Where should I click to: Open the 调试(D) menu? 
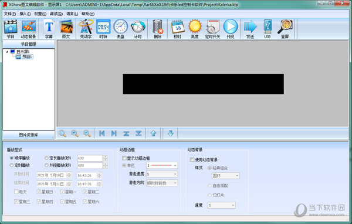(56, 14)
